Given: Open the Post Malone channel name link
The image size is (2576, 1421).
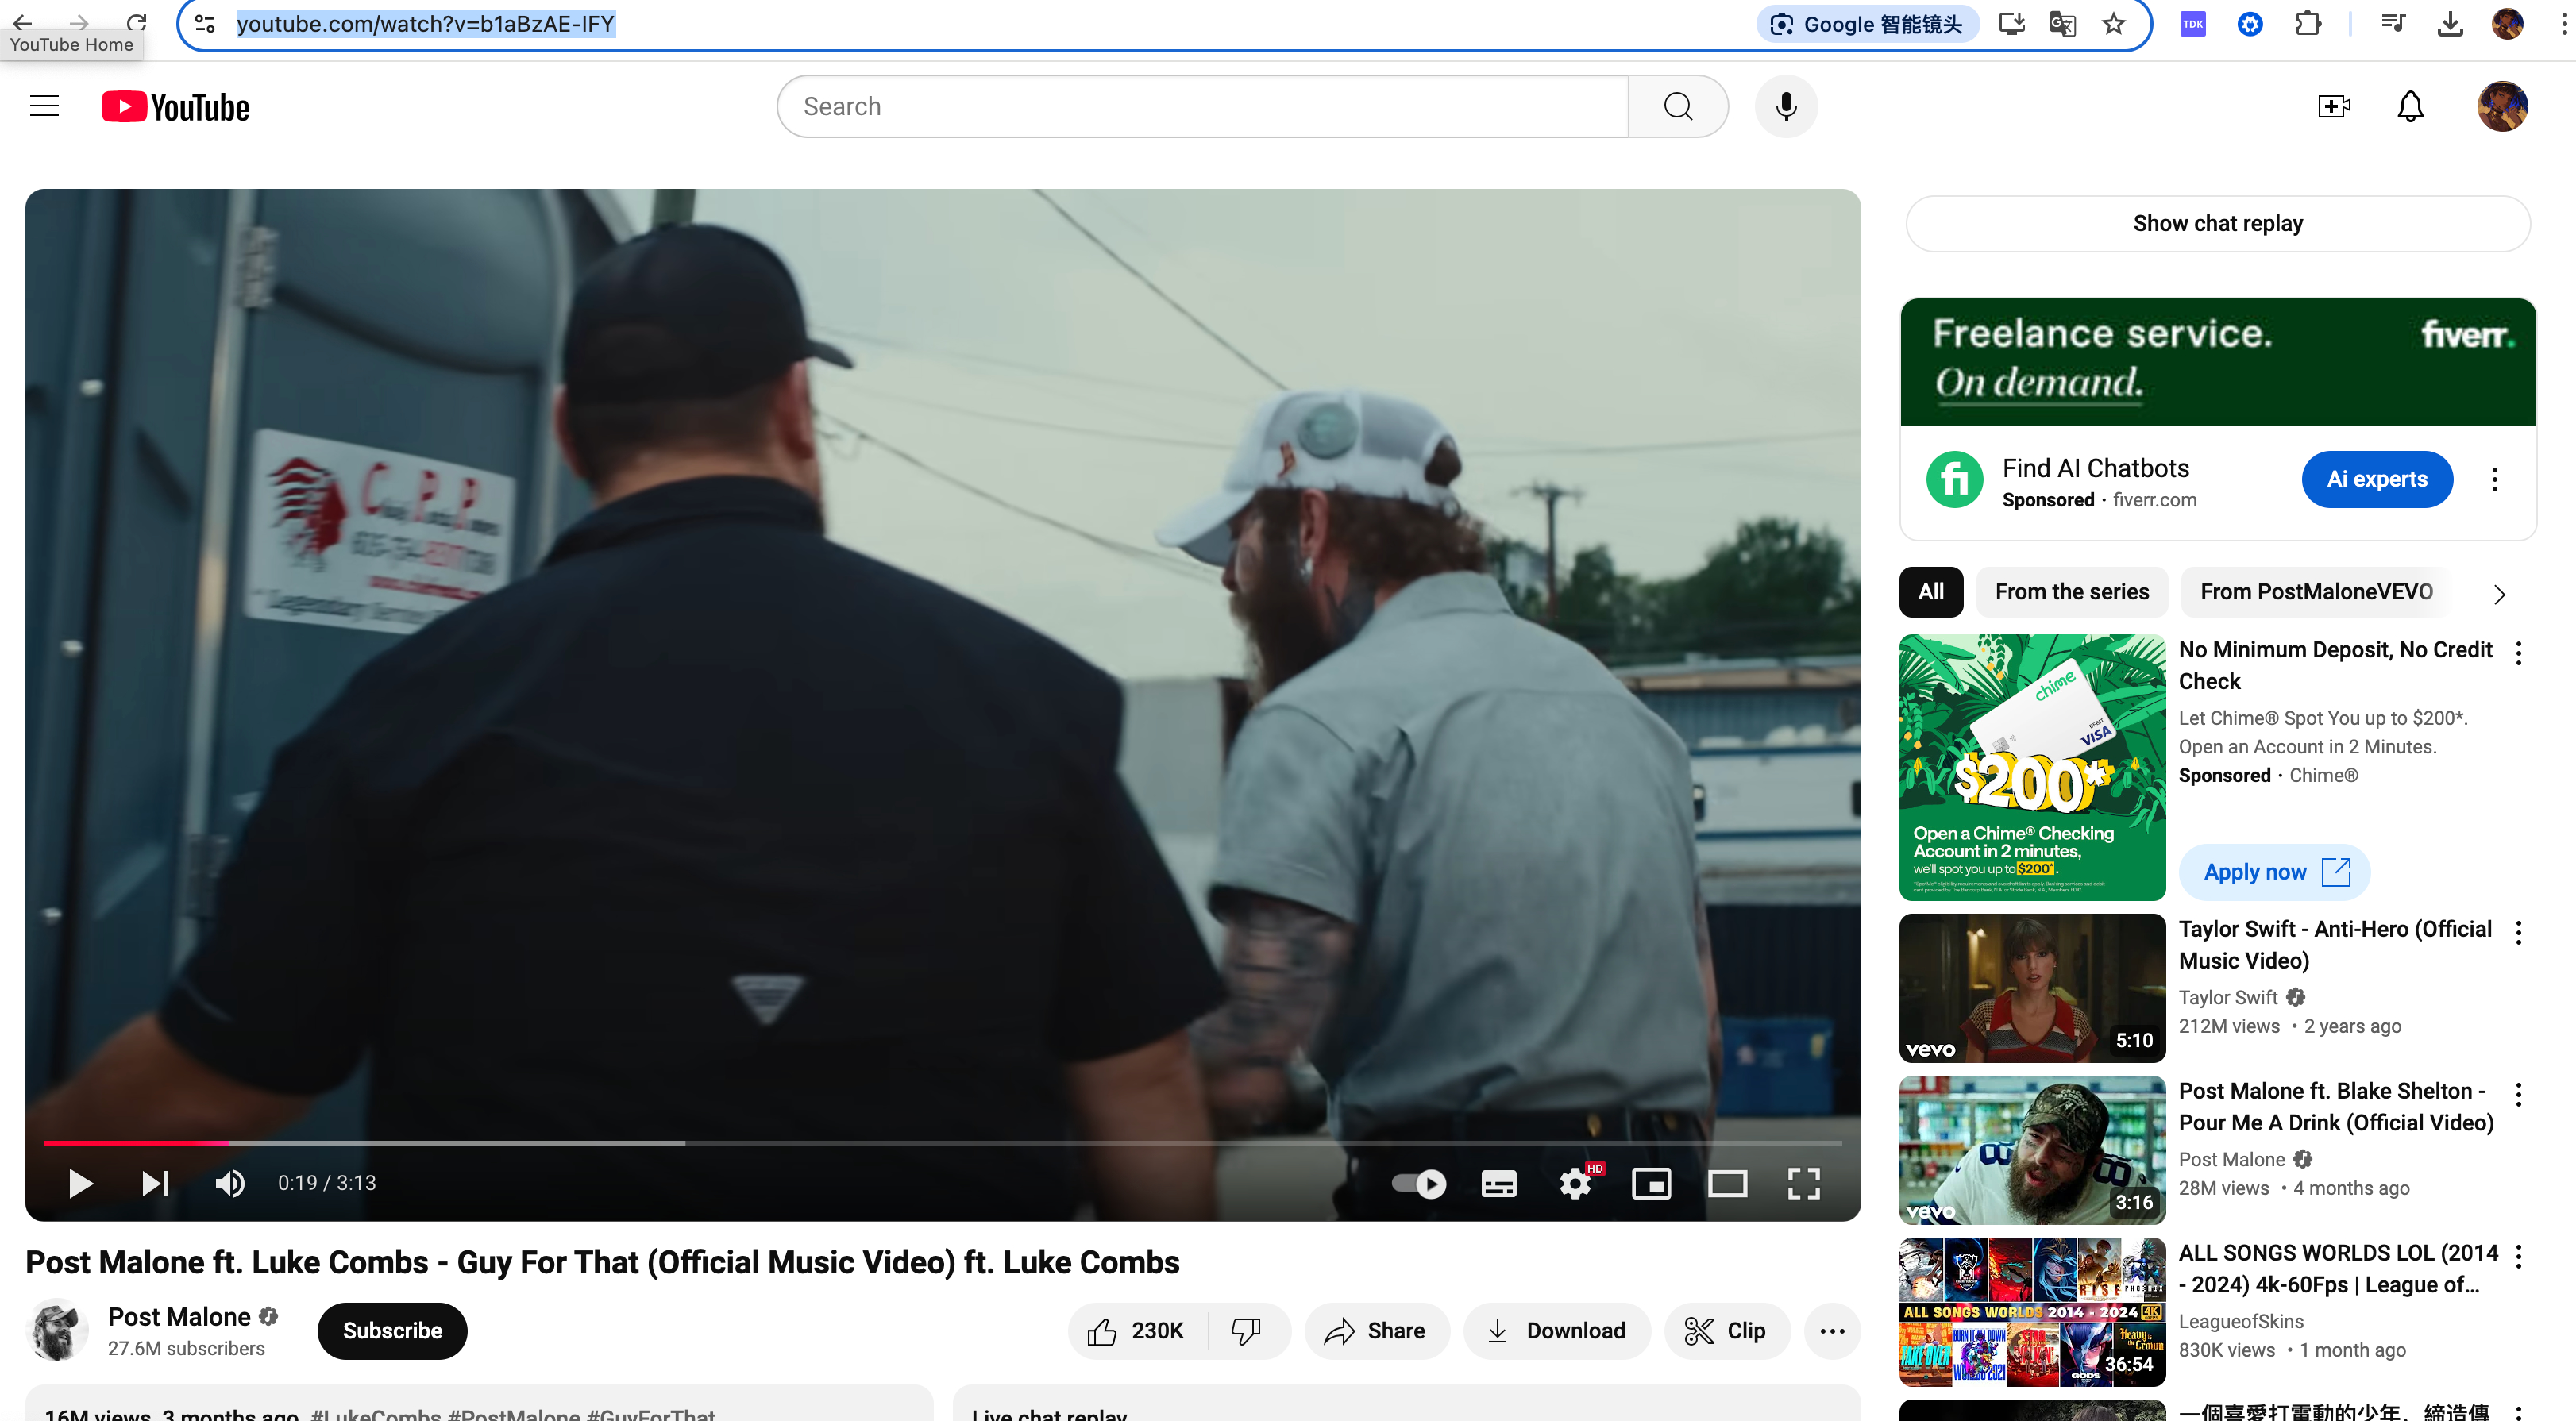Looking at the screenshot, I should click(x=179, y=1317).
